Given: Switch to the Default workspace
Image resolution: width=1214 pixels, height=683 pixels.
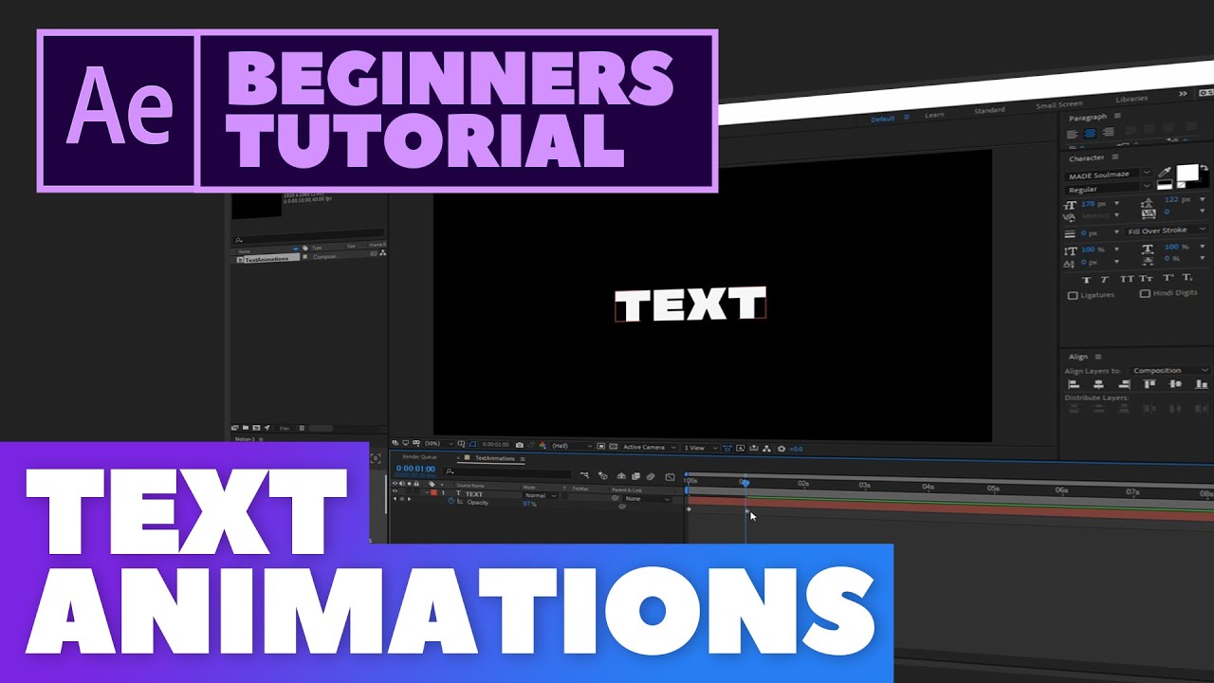Looking at the screenshot, I should coord(882,119).
